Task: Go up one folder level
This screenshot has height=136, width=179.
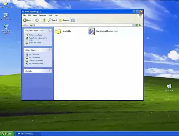Action: (x=44, y=20)
